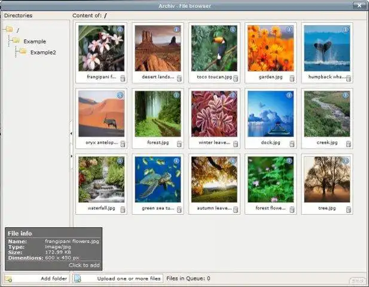Open info icon on oryx antelope thumbnail
The width and height of the screenshot is (369, 287).
click(120, 95)
